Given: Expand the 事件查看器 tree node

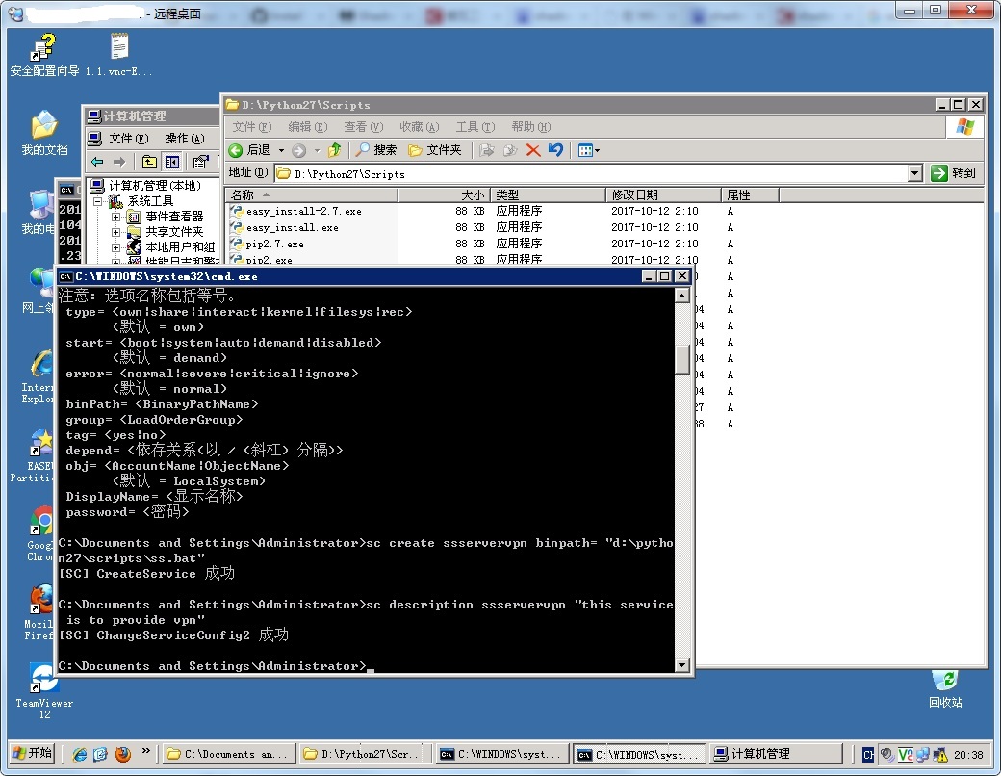Looking at the screenshot, I should pyautogui.click(x=116, y=217).
